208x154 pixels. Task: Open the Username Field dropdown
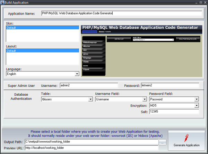(x=121, y=99)
